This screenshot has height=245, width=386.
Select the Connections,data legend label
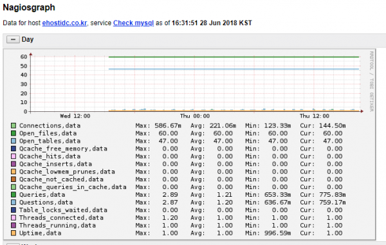pyautogui.click(x=50, y=125)
